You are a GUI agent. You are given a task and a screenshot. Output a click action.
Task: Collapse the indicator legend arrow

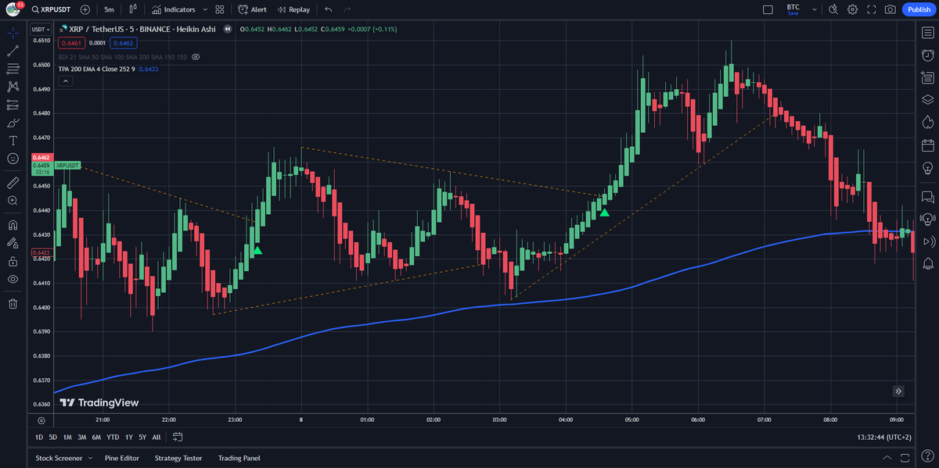65,80
